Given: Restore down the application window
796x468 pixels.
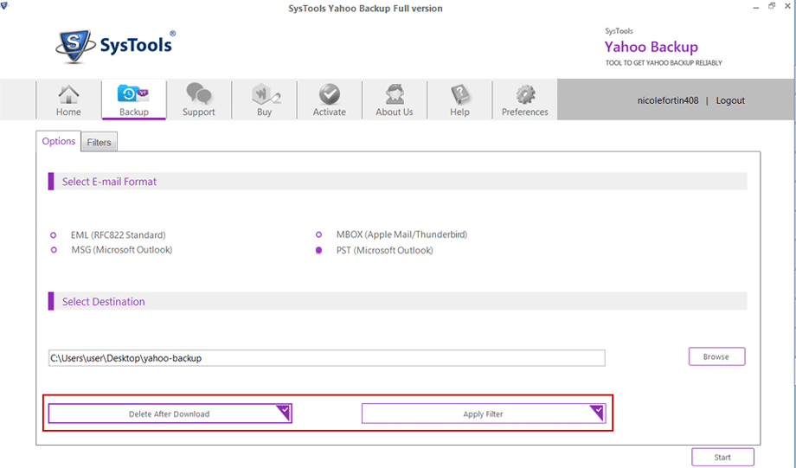Looking at the screenshot, I should click(772, 6).
